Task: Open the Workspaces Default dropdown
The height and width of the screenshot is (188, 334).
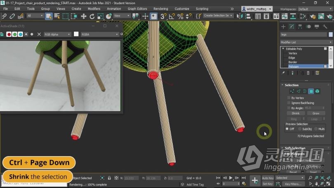Action: pyautogui.click(x=315, y=9)
